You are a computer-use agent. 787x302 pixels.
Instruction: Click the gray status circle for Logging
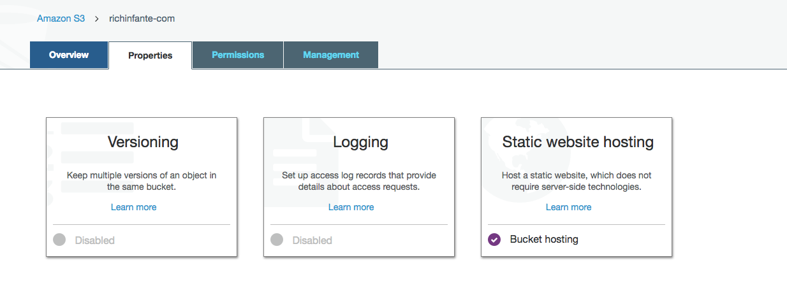click(x=277, y=240)
